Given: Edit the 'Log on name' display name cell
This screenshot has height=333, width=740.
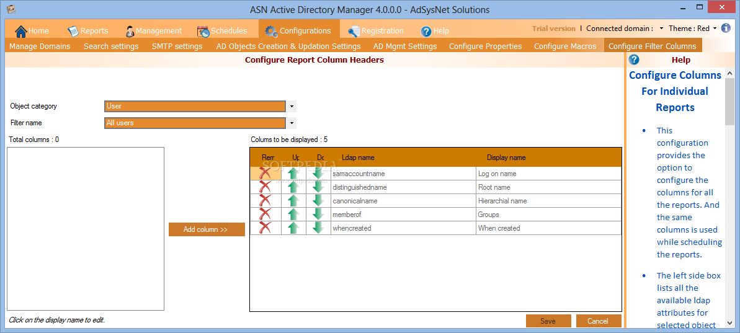Looking at the screenshot, I should 549,174.
